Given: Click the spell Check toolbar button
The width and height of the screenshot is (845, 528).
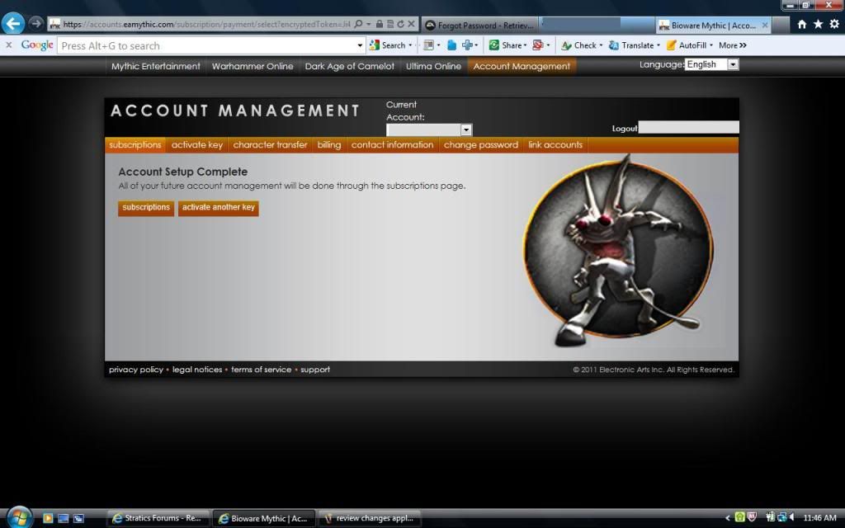Looking at the screenshot, I should [578, 45].
